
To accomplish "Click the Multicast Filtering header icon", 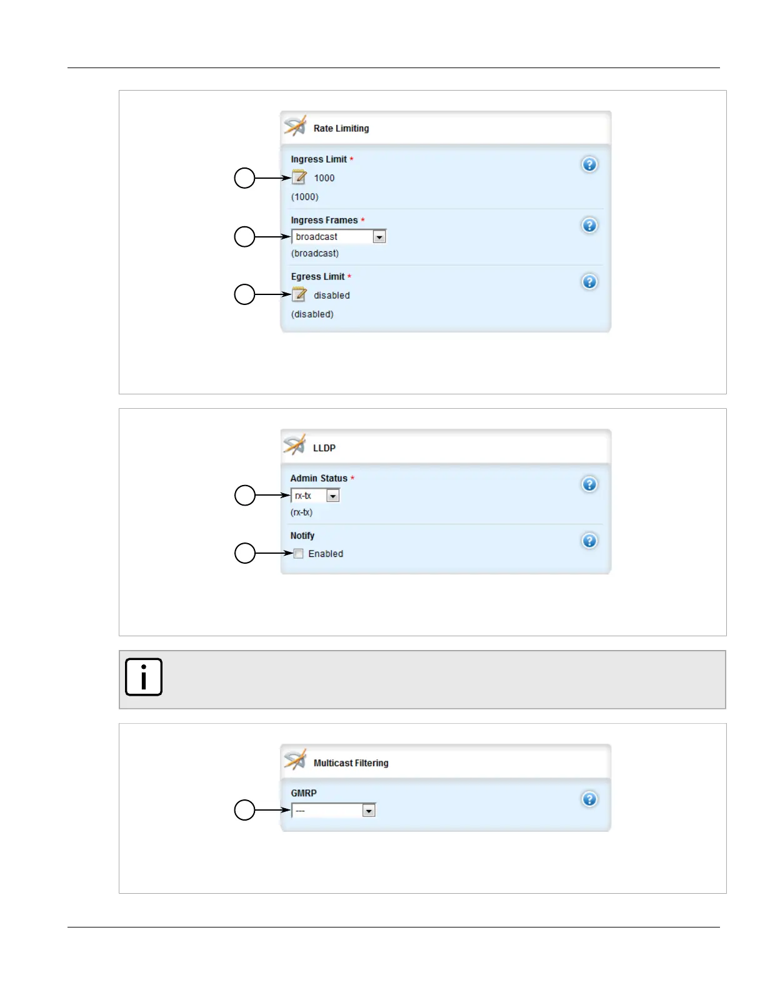I will 295,761.
